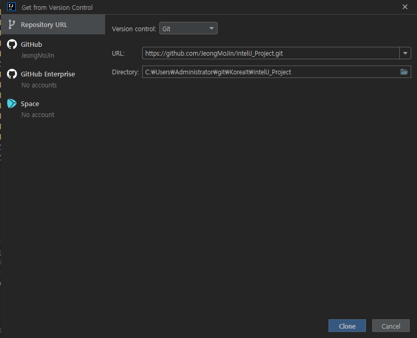This screenshot has height=338, width=417.
Task: Click the 'Directory:' label
Action: pos(125,72)
